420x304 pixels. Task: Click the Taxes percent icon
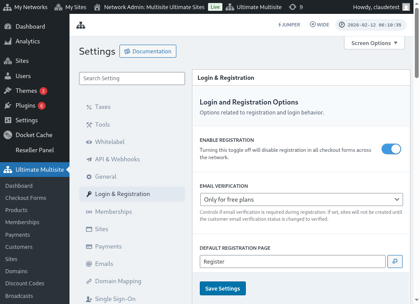click(89, 107)
